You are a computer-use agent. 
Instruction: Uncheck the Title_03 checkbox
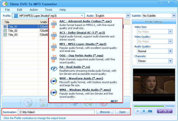(5, 35)
